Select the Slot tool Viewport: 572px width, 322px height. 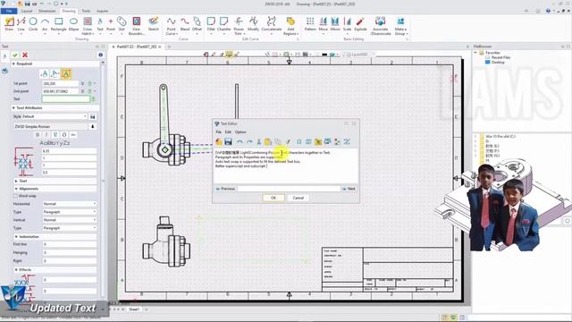122,24
